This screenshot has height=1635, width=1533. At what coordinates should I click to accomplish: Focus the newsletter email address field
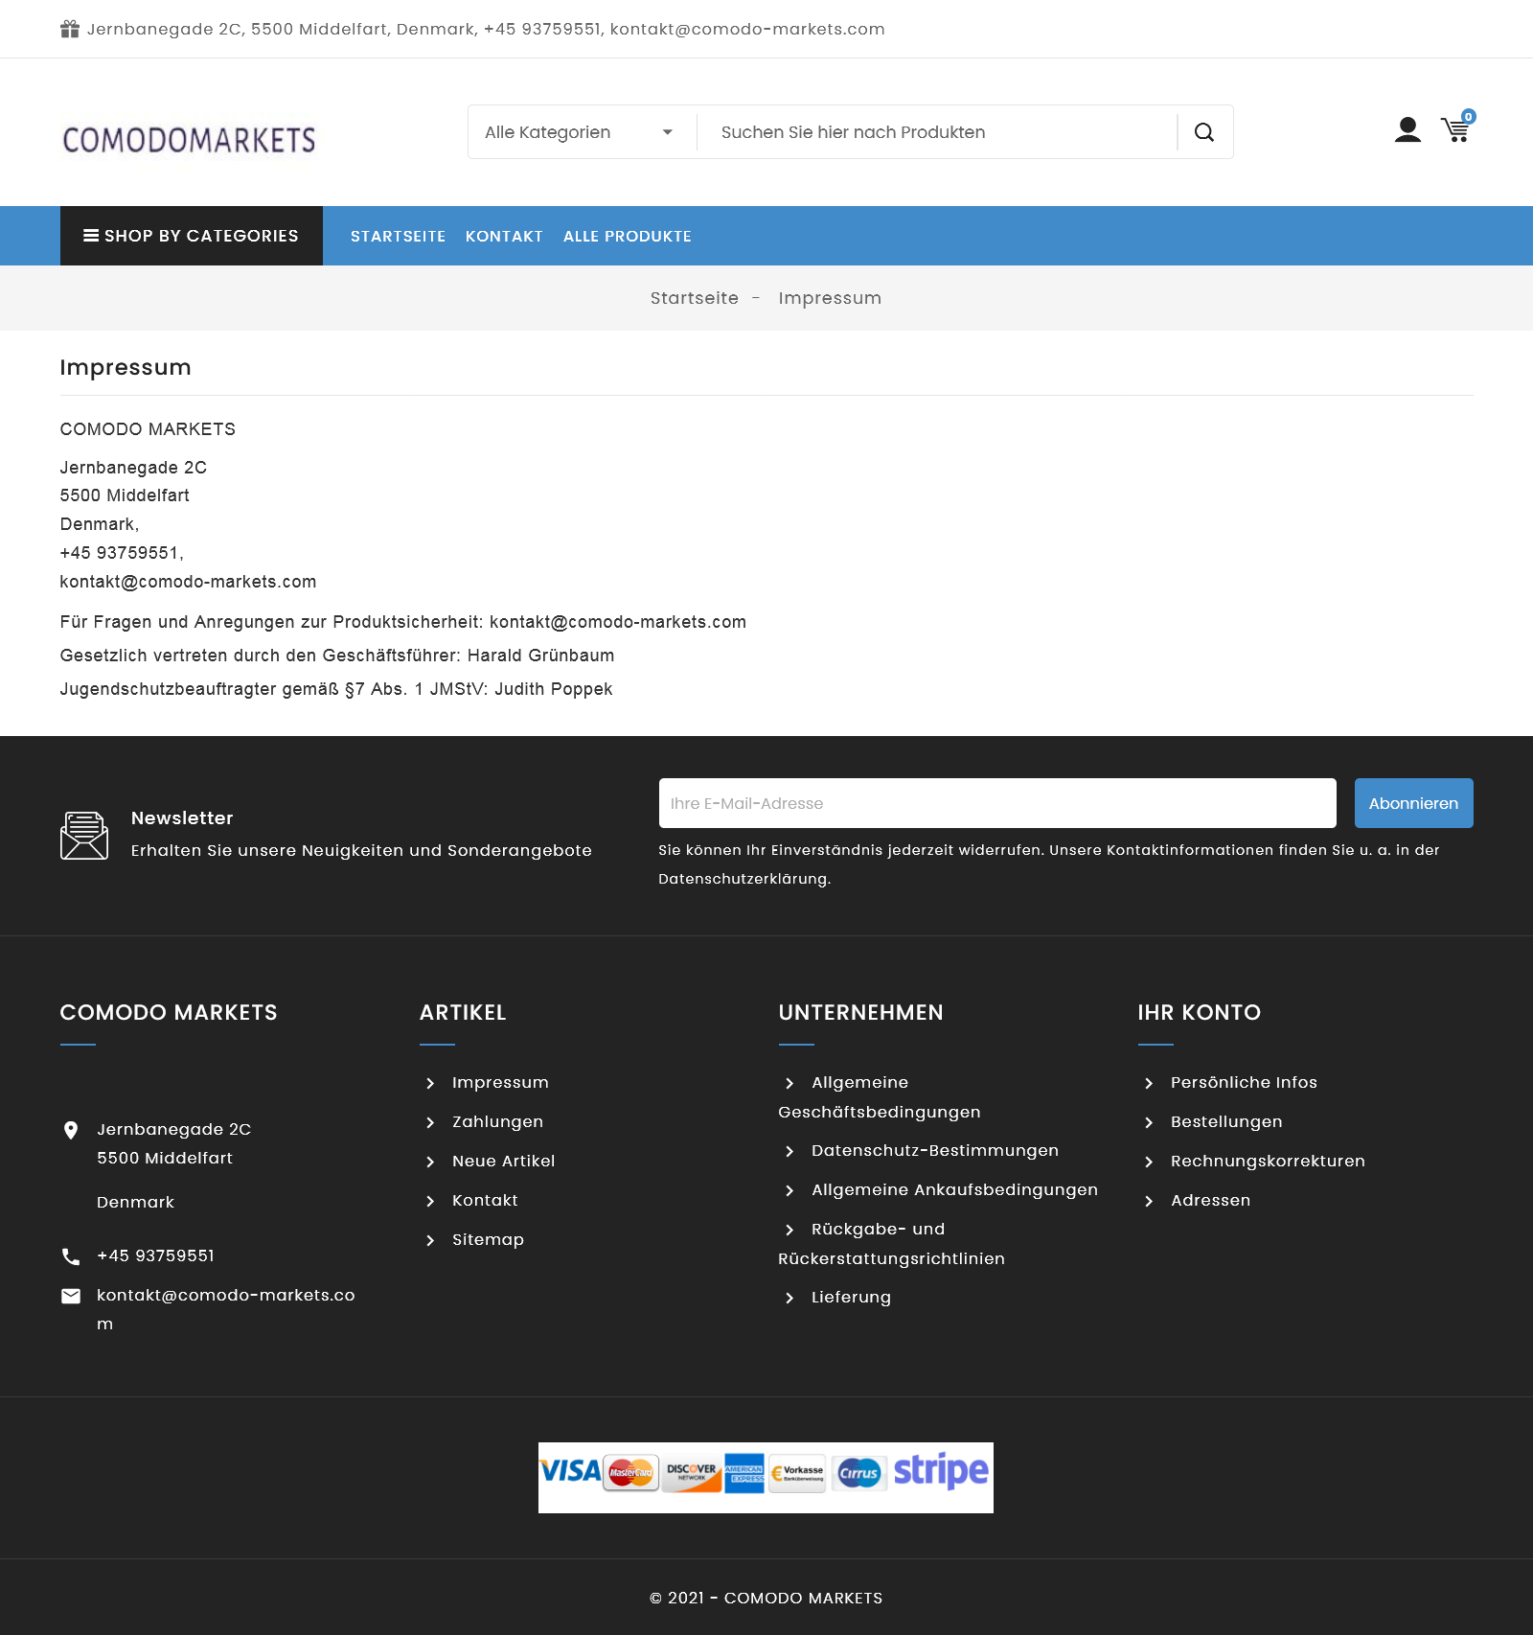click(997, 803)
